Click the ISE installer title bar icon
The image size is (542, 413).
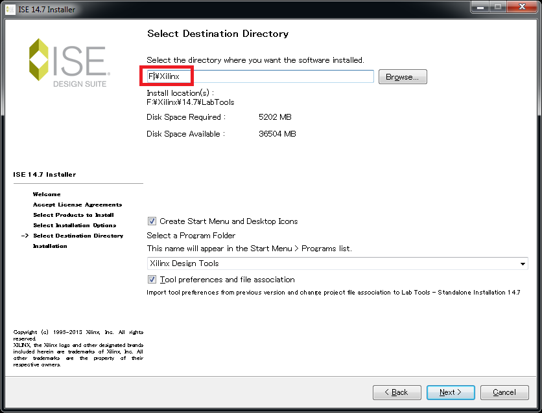(x=10, y=9)
